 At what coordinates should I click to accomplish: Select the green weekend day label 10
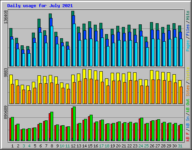pos(62,146)
